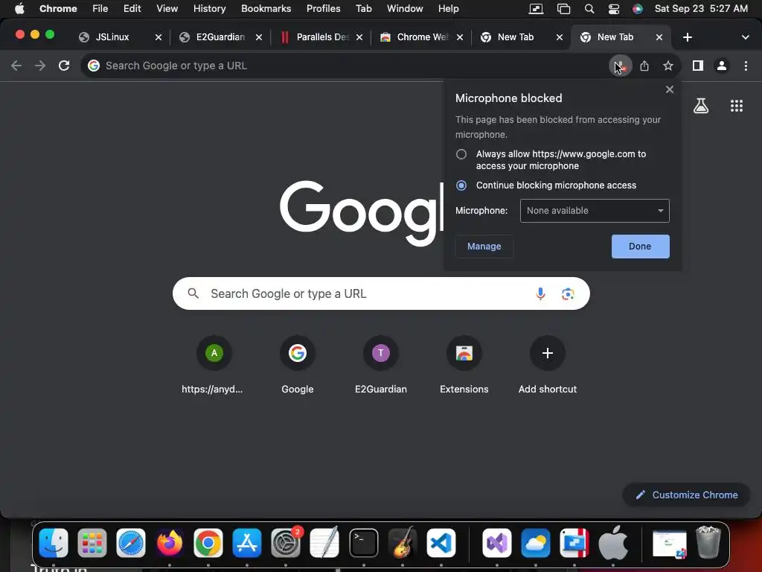Screen dimensions: 762x572
Task: Close the JSLinux tab
Action: coord(159,37)
